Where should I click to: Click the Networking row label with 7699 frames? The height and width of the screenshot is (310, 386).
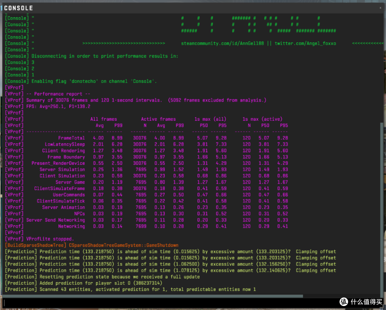tap(71, 226)
